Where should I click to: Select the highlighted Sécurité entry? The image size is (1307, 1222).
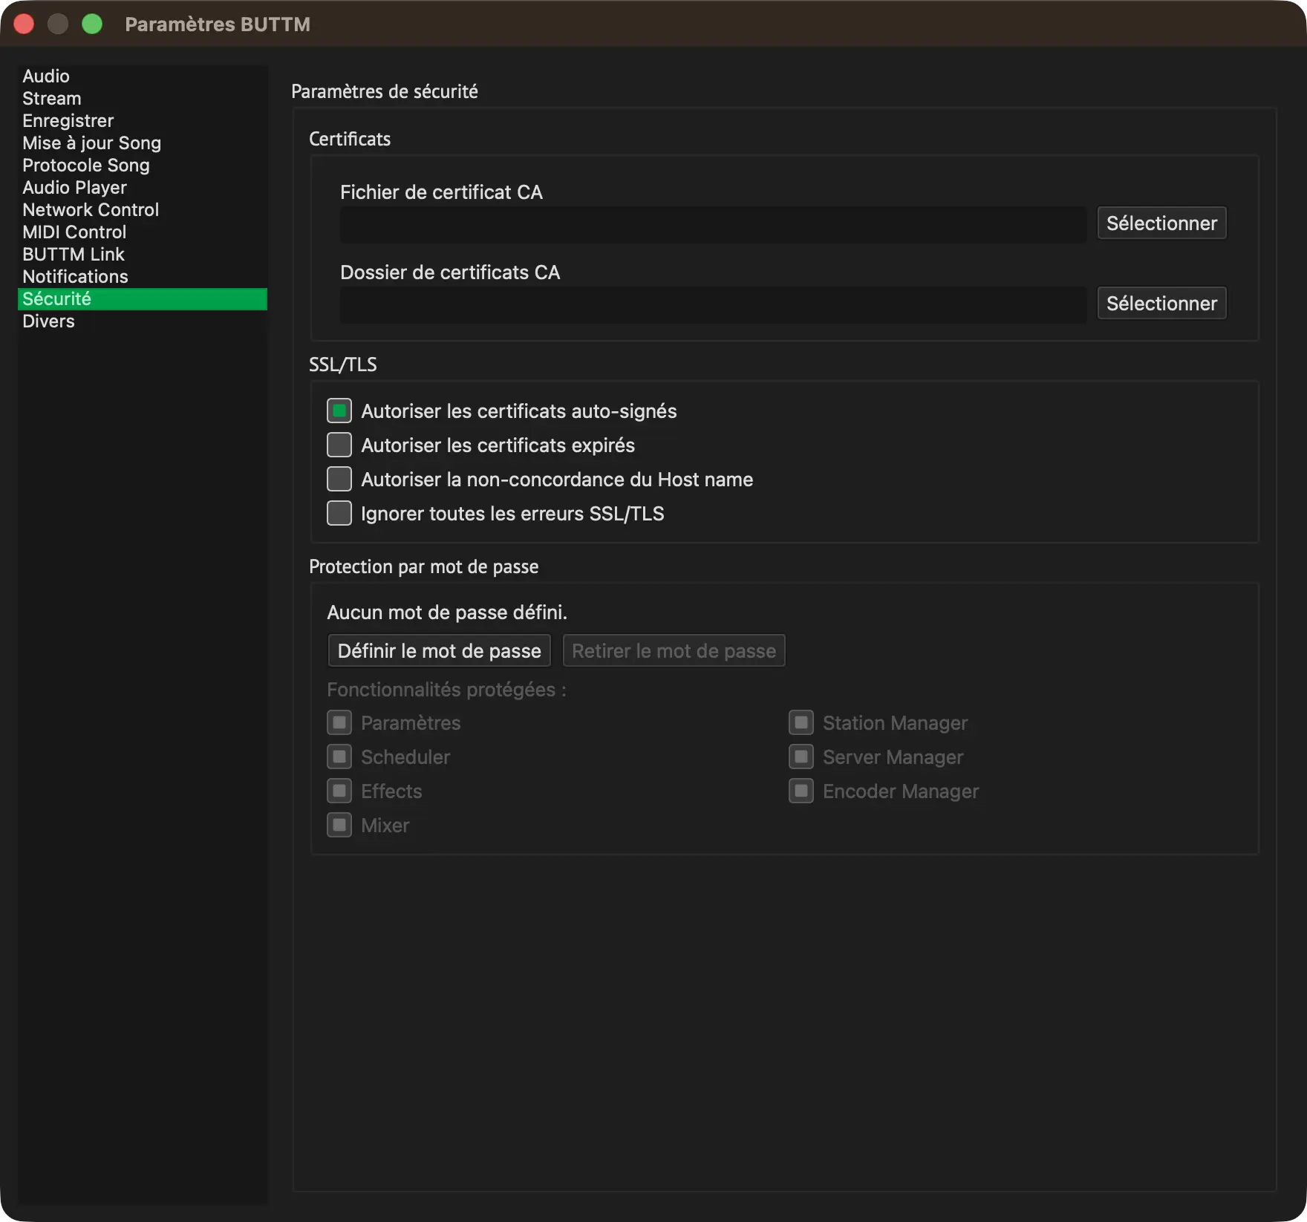(142, 299)
